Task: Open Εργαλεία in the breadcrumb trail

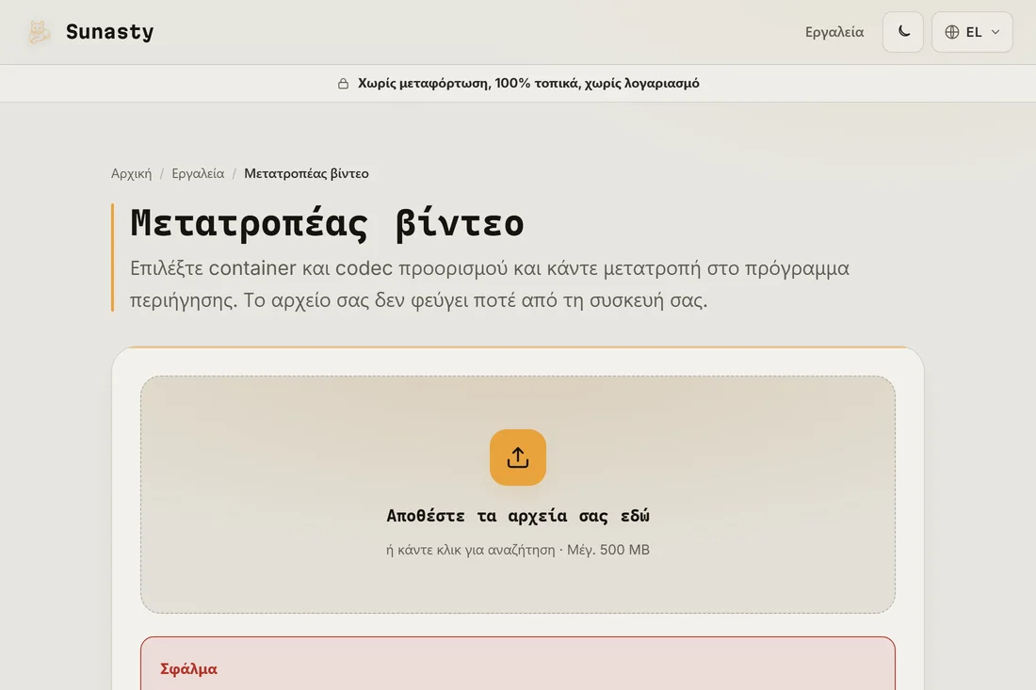Action: click(198, 173)
